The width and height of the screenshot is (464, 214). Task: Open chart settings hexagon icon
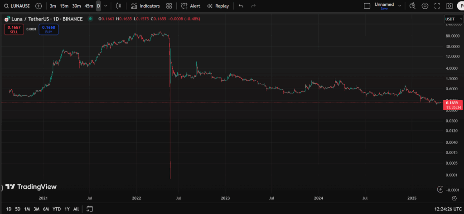click(425, 6)
